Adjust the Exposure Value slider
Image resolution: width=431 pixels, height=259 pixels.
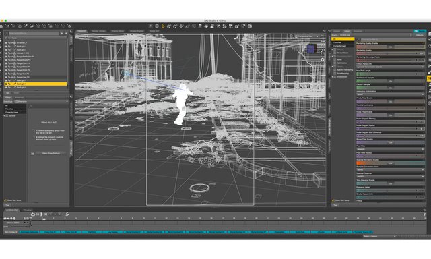[391, 190]
